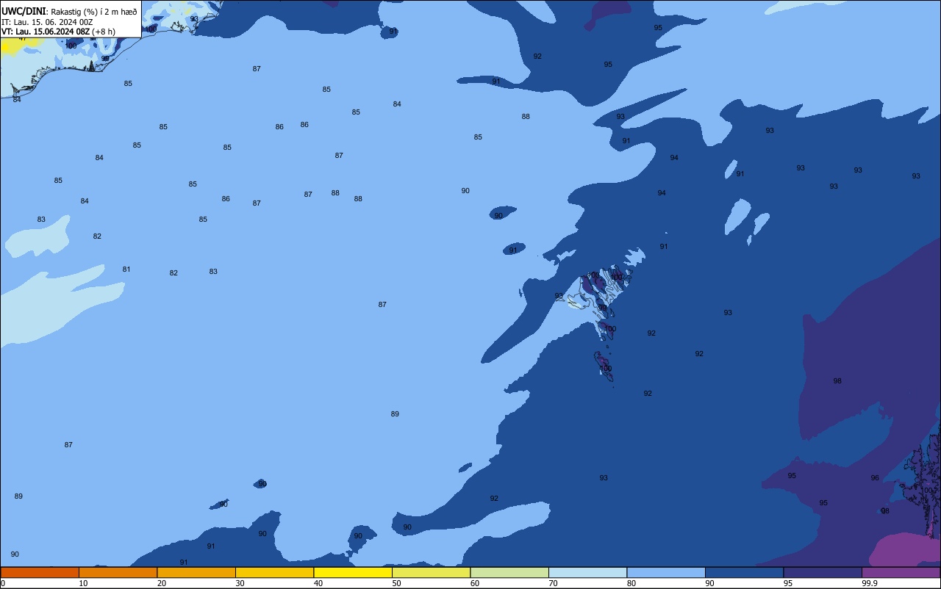The width and height of the screenshot is (941, 589).
Task: Click the 40–50 bright yellow legend swatch
Action: pos(353,572)
